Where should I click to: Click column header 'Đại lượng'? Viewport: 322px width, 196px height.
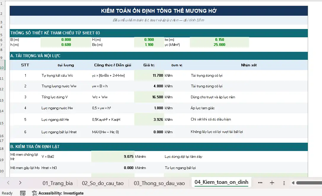point(66,65)
